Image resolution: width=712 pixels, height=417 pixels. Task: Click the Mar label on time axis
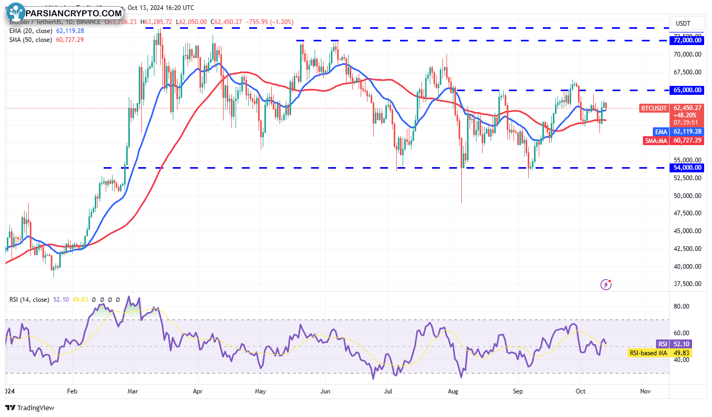pos(133,391)
